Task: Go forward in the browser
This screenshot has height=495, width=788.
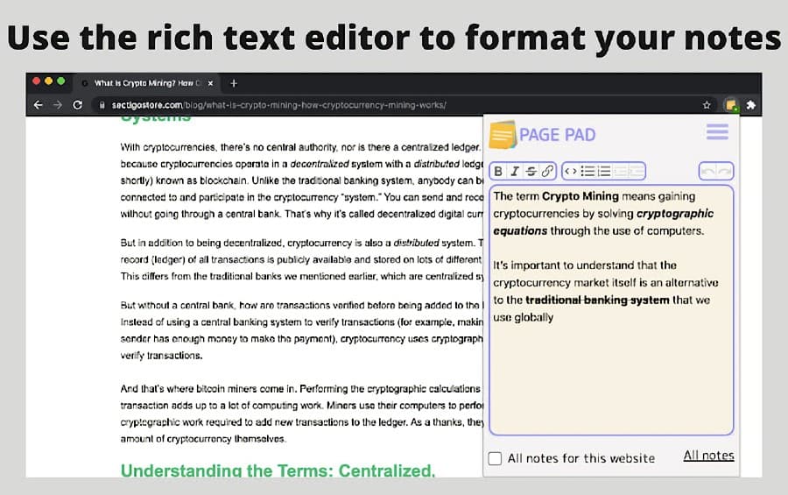Action: tap(58, 105)
